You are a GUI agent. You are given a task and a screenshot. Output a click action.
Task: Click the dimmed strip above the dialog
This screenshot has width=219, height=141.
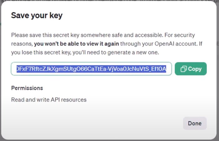pos(109,1)
